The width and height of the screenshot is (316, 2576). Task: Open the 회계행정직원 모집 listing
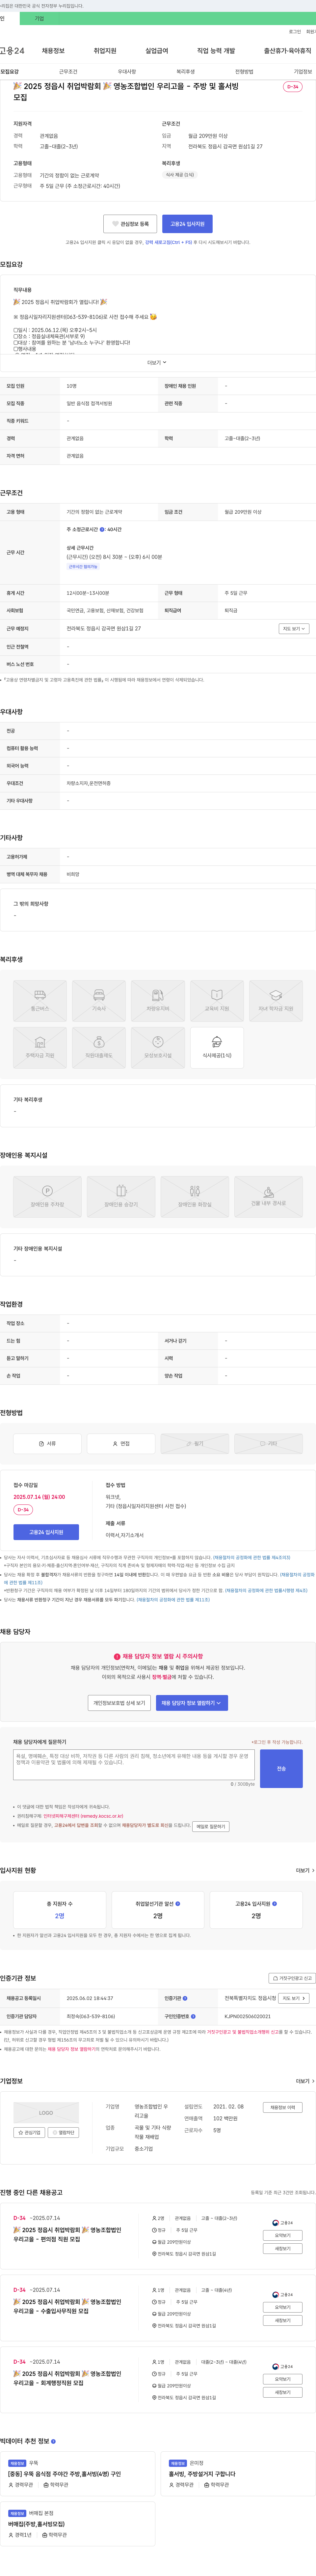[x=67, y=2378]
